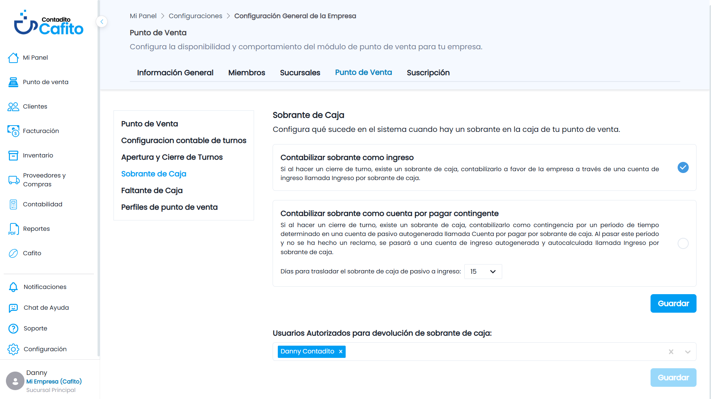Screen dimensions: 711x399
Task: Click the Proveedores y Compras truck icon
Action: [x=14, y=180]
